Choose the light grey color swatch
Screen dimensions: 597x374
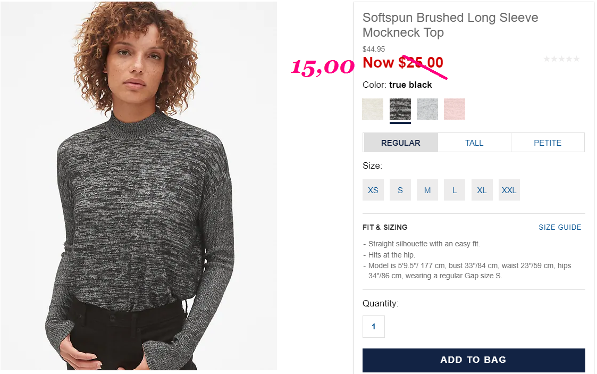(x=427, y=109)
